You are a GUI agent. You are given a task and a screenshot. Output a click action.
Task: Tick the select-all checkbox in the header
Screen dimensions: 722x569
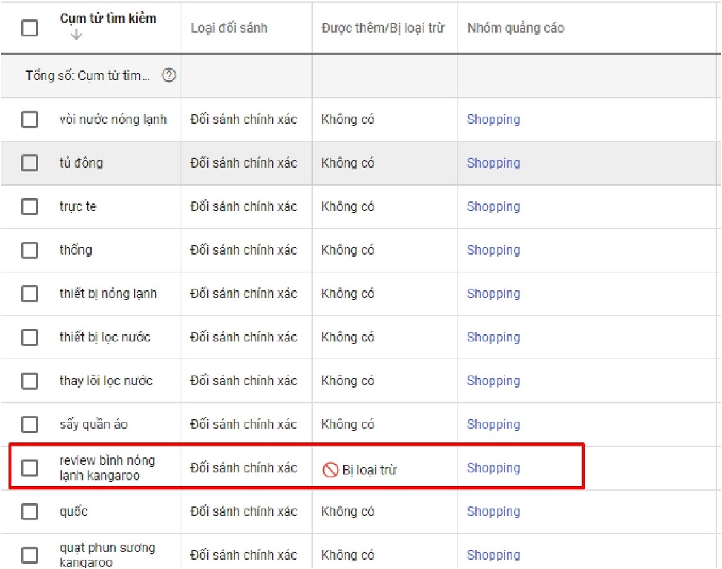click(30, 28)
